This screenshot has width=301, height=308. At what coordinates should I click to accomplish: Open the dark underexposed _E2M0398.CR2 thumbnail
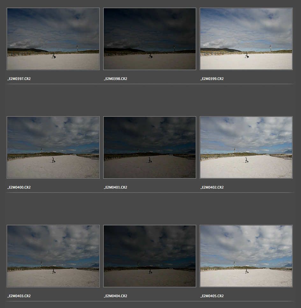click(x=150, y=39)
